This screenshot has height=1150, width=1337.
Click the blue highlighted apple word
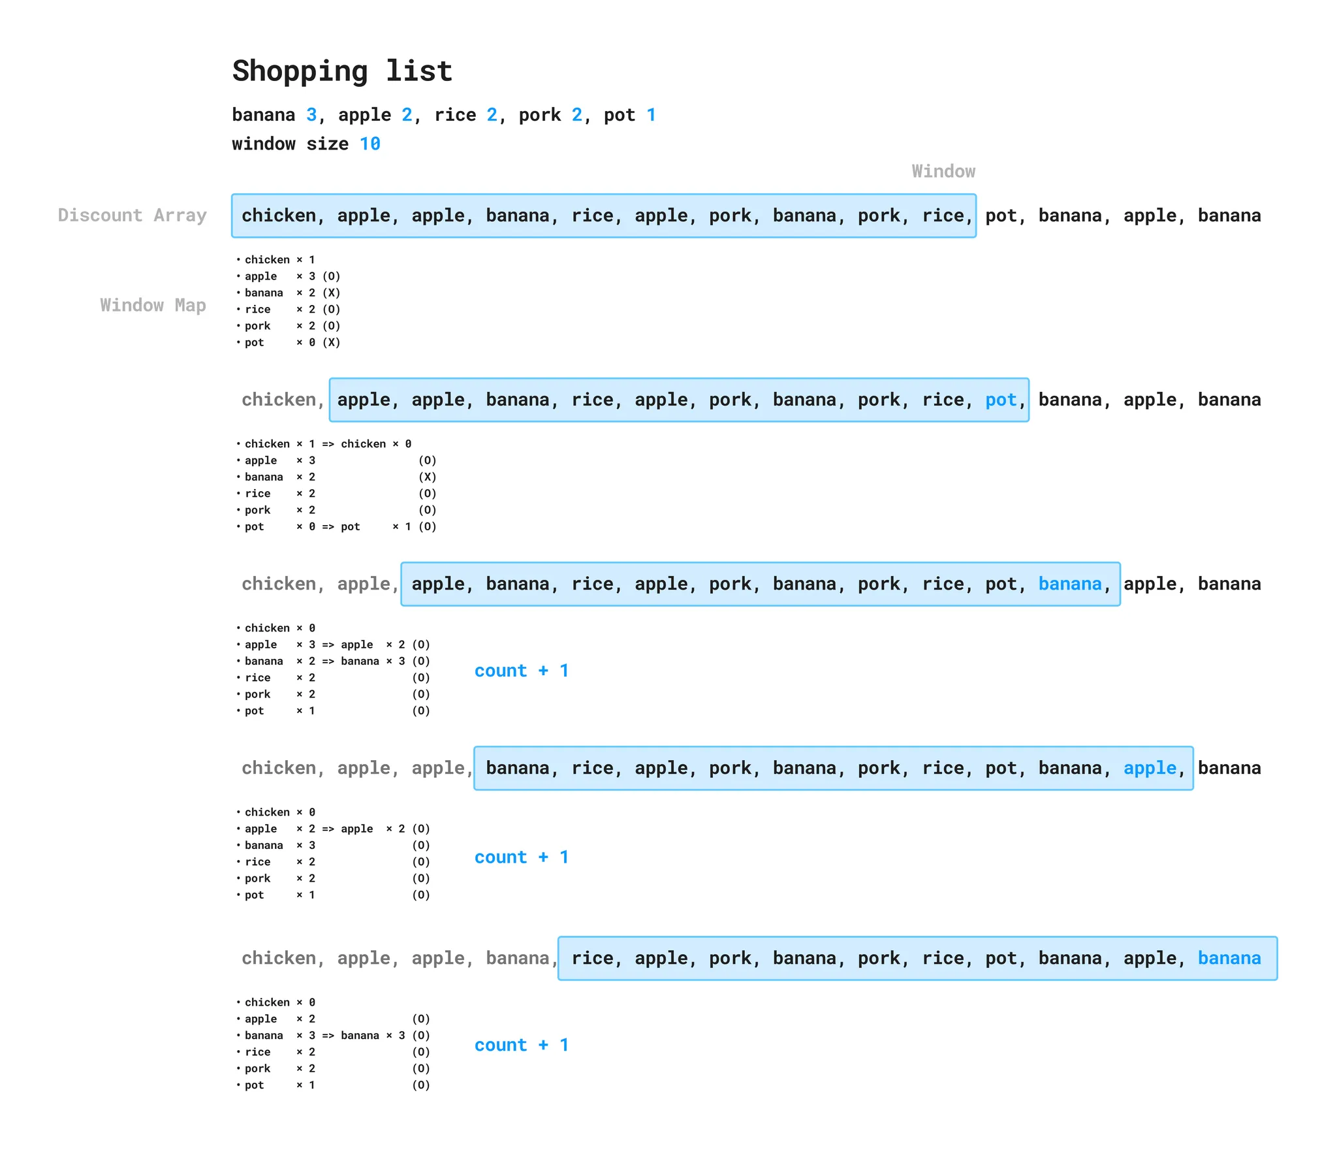click(x=1149, y=768)
